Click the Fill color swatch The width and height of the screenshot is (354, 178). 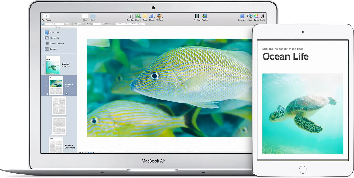pos(80,24)
